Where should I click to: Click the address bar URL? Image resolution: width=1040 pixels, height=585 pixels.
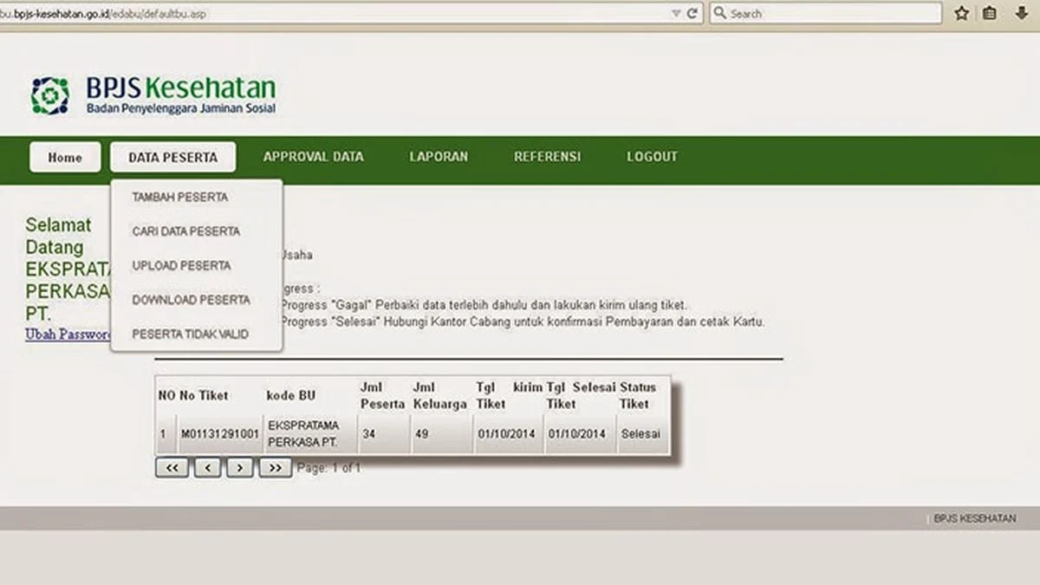[105, 14]
